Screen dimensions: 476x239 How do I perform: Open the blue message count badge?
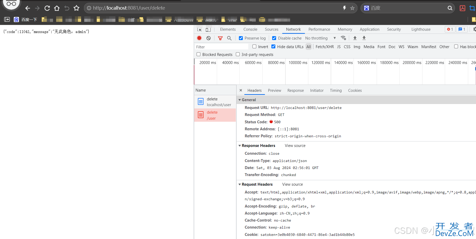[x=462, y=29]
